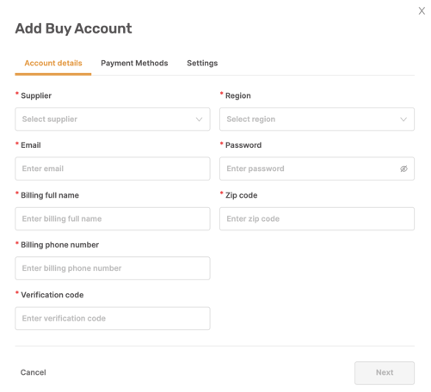Click the Cancel link

[x=33, y=372]
